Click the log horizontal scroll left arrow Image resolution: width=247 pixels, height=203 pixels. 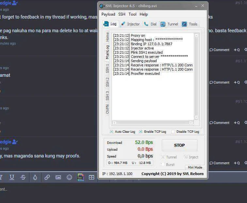coord(115,123)
